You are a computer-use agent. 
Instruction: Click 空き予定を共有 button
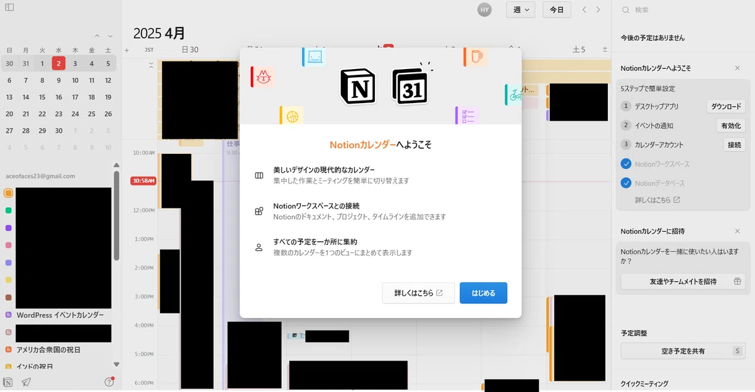683,351
